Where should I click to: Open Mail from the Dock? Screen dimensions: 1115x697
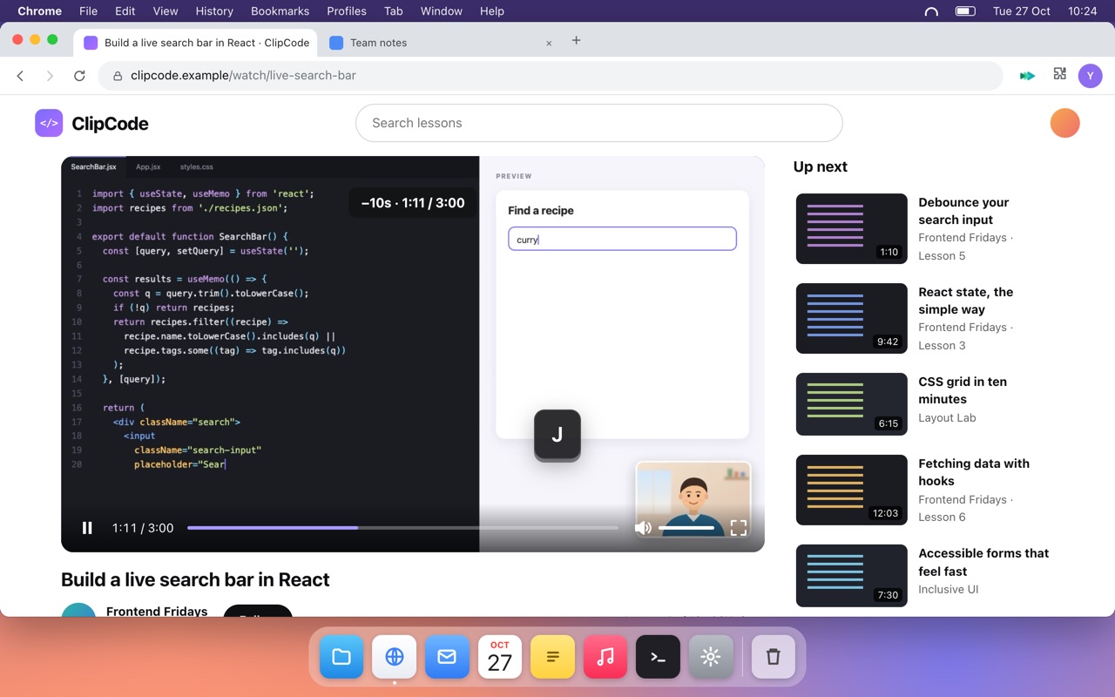coord(447,657)
